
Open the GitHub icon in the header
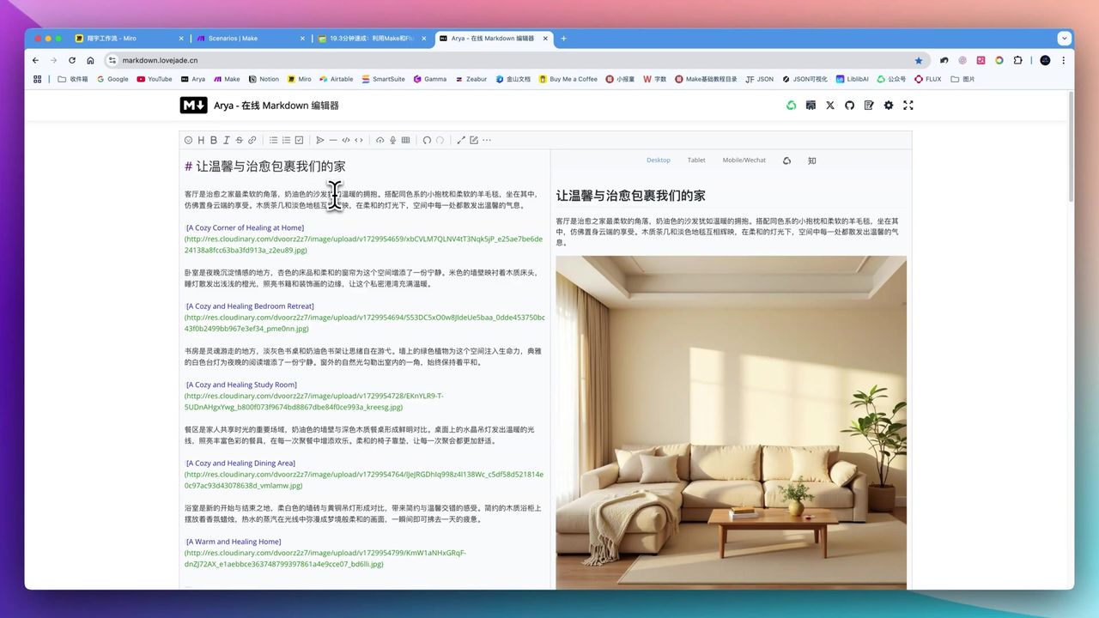click(849, 106)
